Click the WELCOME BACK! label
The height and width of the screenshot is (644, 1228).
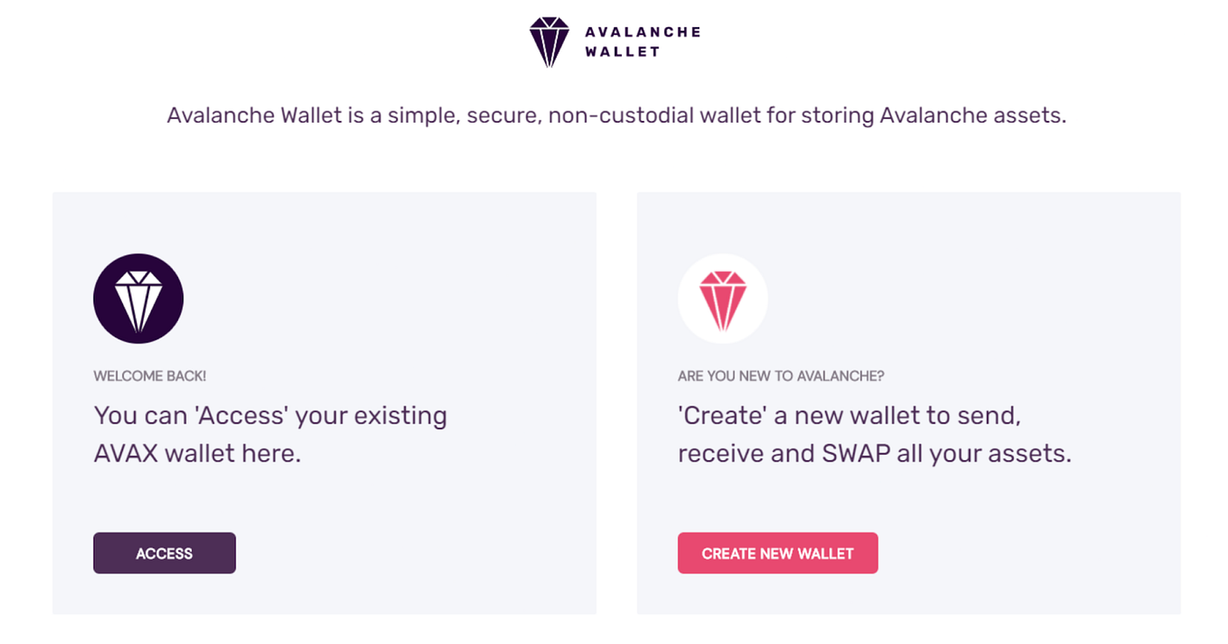(149, 375)
